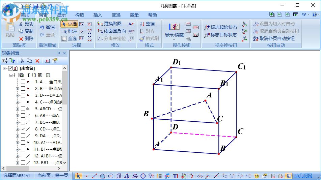Click 标志目标状态 mark target state
The width and height of the screenshot is (321, 180).
(x=220, y=35)
